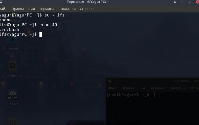Image resolution: width=199 pixels, height=125 pixels.
Task: Open Файл menu in the root terminal
Action: pos(113,88)
